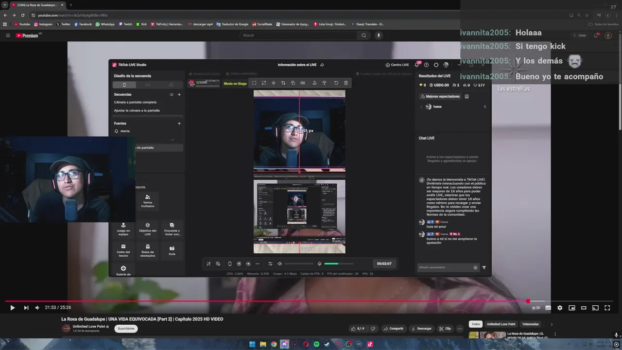This screenshot has width=622, height=350.
Task: Select the fit-to-screen icon in TikTok toolbar
Action: 254,83
